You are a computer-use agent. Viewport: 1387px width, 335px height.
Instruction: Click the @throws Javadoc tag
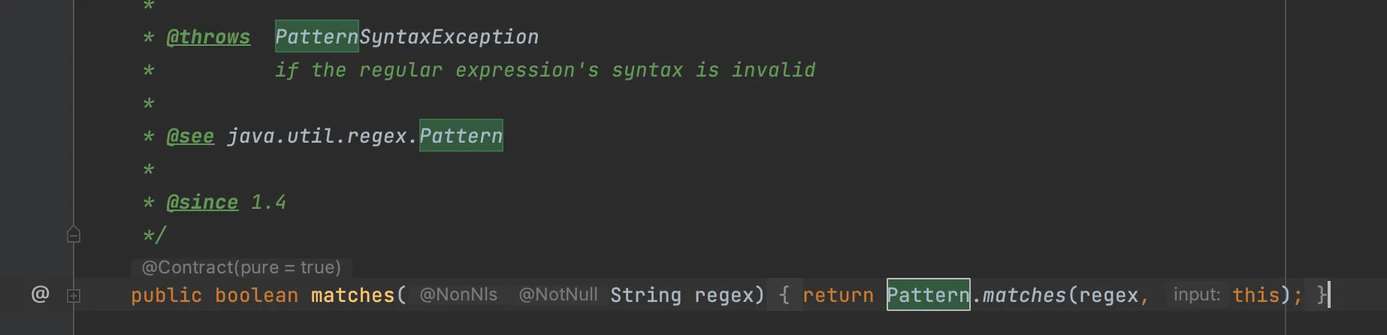[208, 37]
